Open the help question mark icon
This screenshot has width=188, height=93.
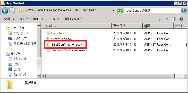(181, 19)
